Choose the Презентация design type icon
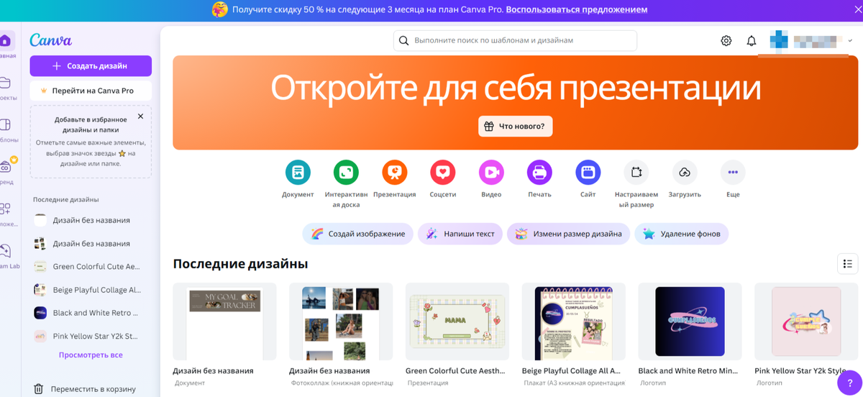This screenshot has width=863, height=397. tap(394, 173)
